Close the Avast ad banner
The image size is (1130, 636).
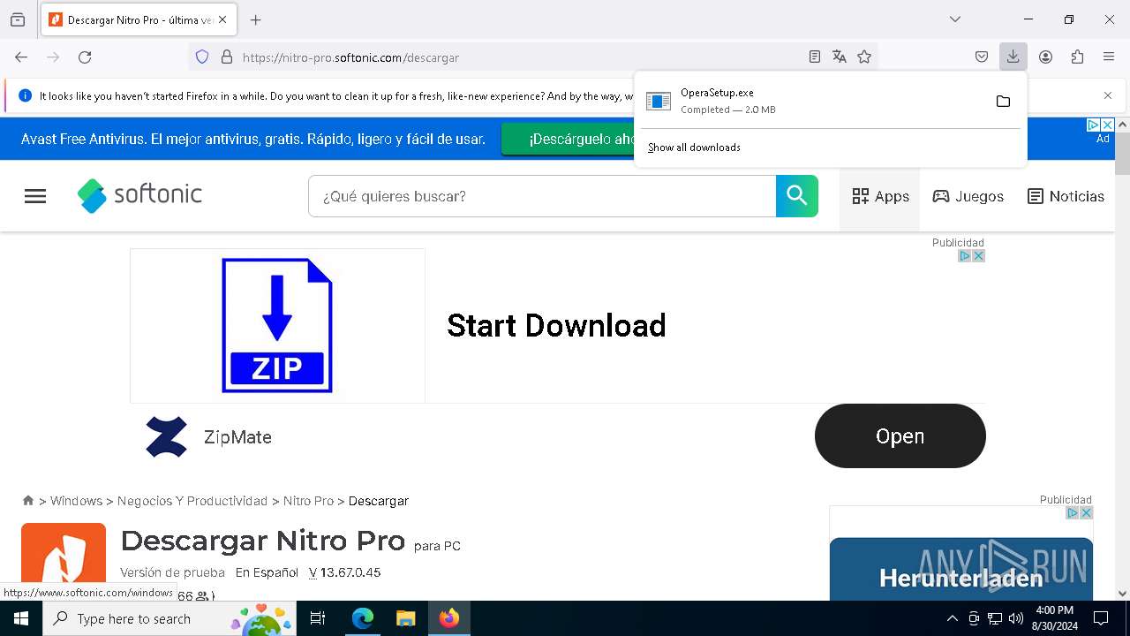(1107, 125)
